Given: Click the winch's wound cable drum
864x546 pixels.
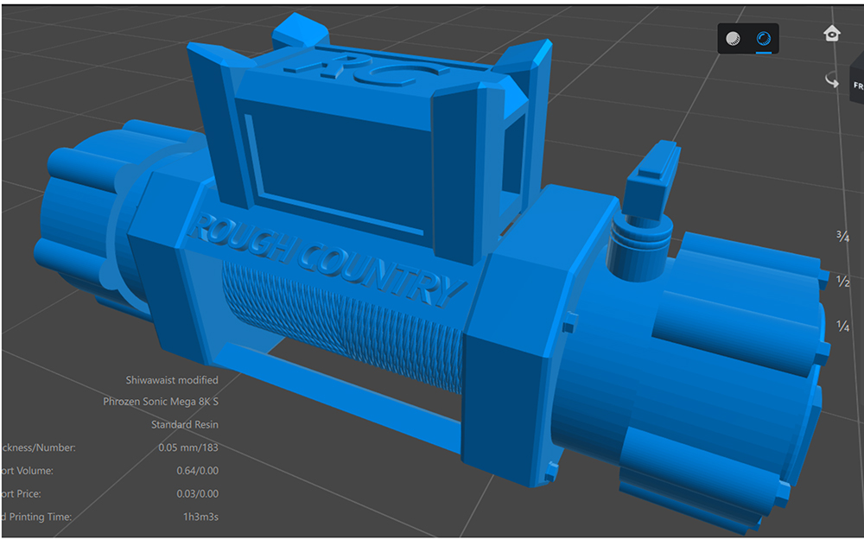Looking at the screenshot, I should (346, 320).
